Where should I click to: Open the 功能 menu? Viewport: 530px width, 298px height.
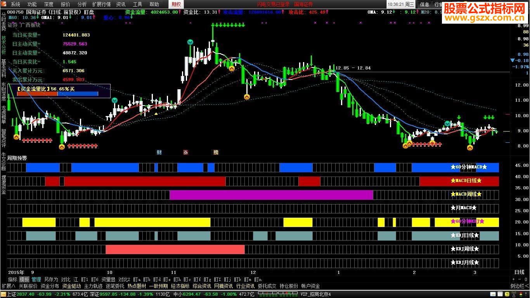(x=32, y=4)
